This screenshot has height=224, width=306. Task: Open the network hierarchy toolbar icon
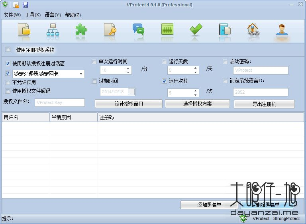pyautogui.click(x=53, y=29)
